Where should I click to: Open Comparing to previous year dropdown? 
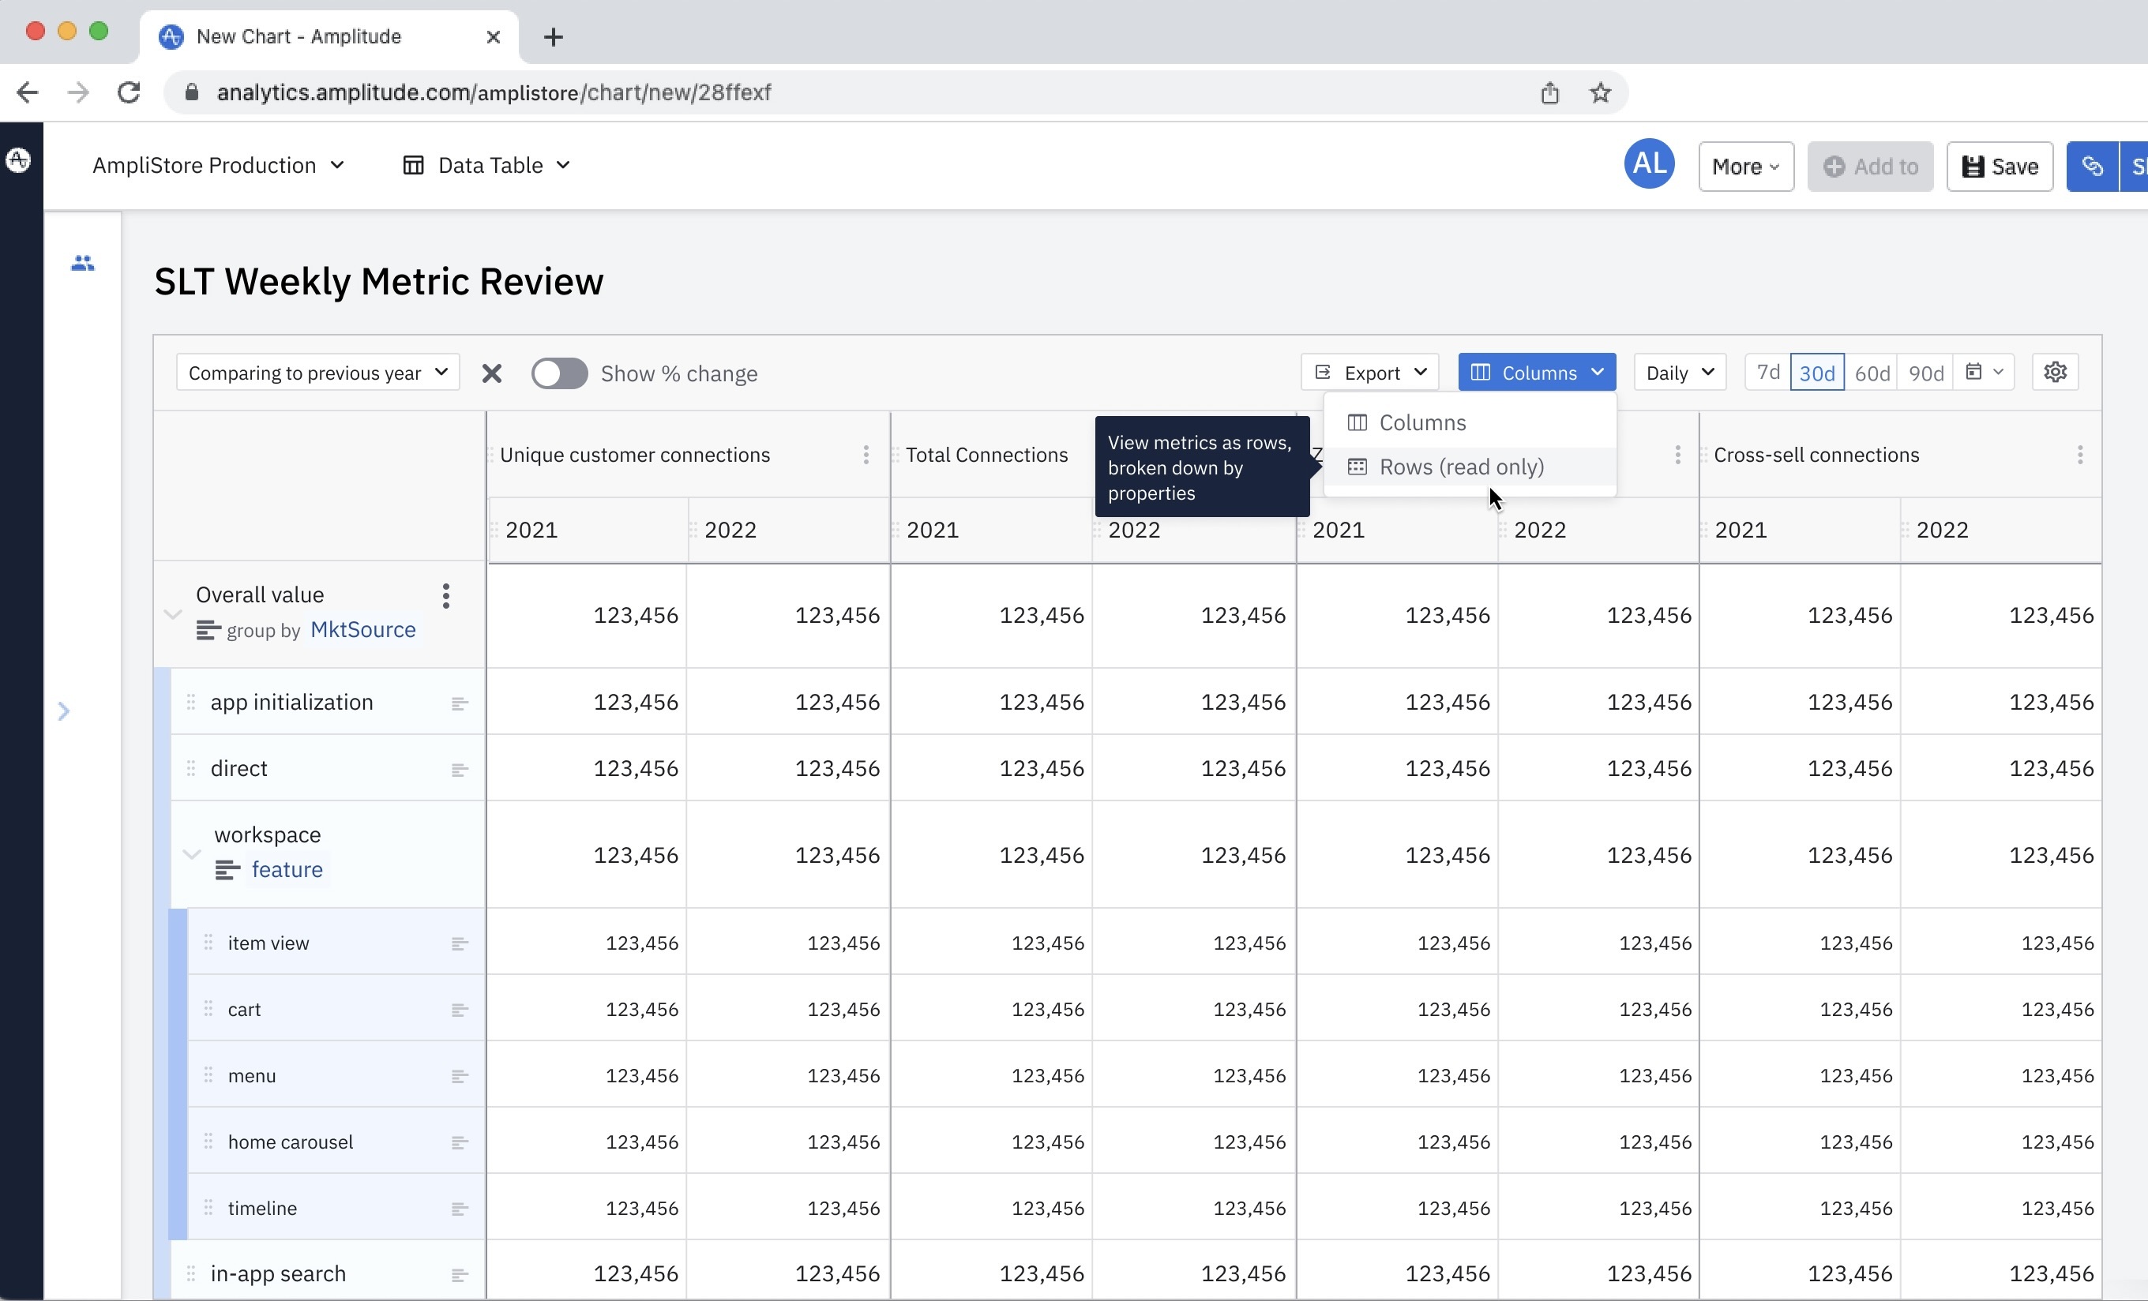point(317,373)
